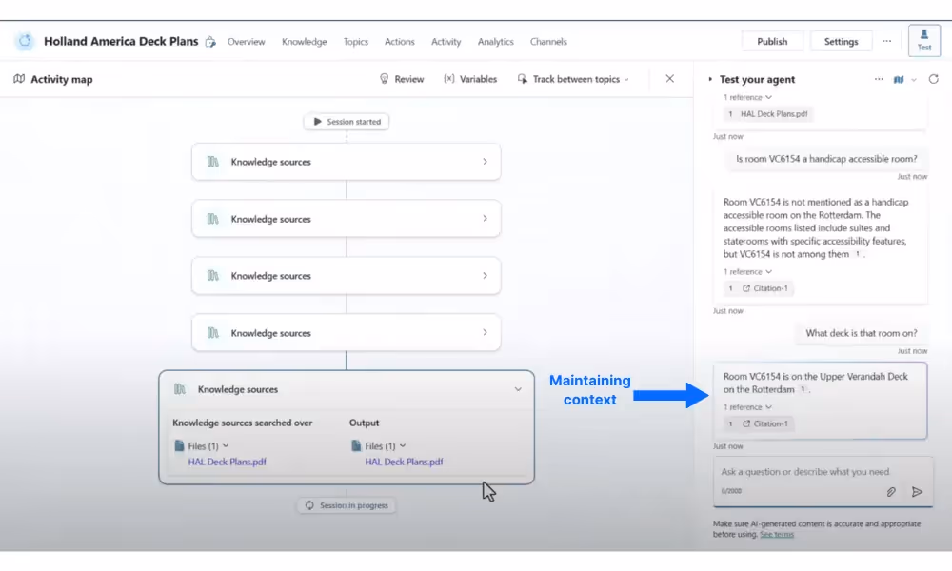Open HAL Deck Plans.pdf reference chip in chat
Viewport: 952px width, 571px height.
click(768, 114)
